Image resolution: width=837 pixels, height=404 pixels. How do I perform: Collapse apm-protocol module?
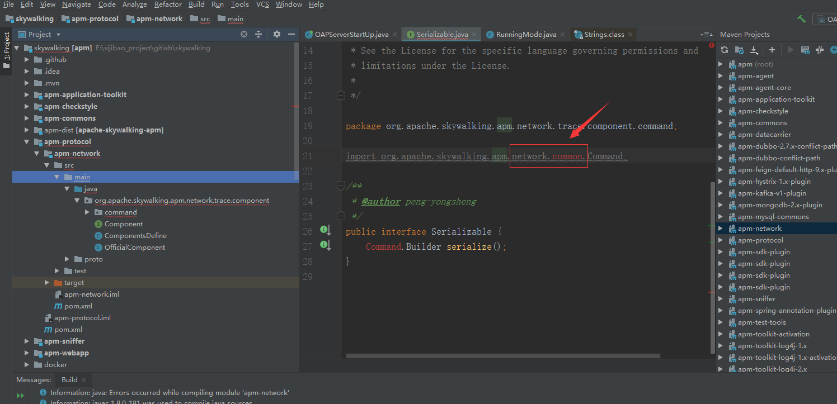click(x=26, y=141)
